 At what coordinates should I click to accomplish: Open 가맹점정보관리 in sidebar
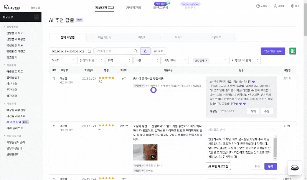click(x=16, y=142)
